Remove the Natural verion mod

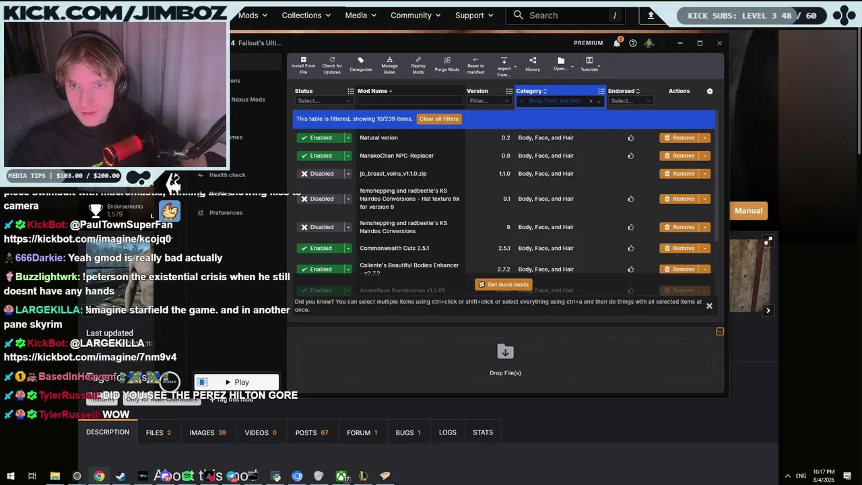click(680, 138)
